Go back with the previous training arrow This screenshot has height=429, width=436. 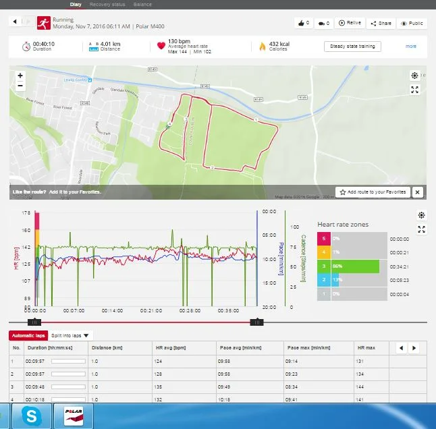point(15,22)
